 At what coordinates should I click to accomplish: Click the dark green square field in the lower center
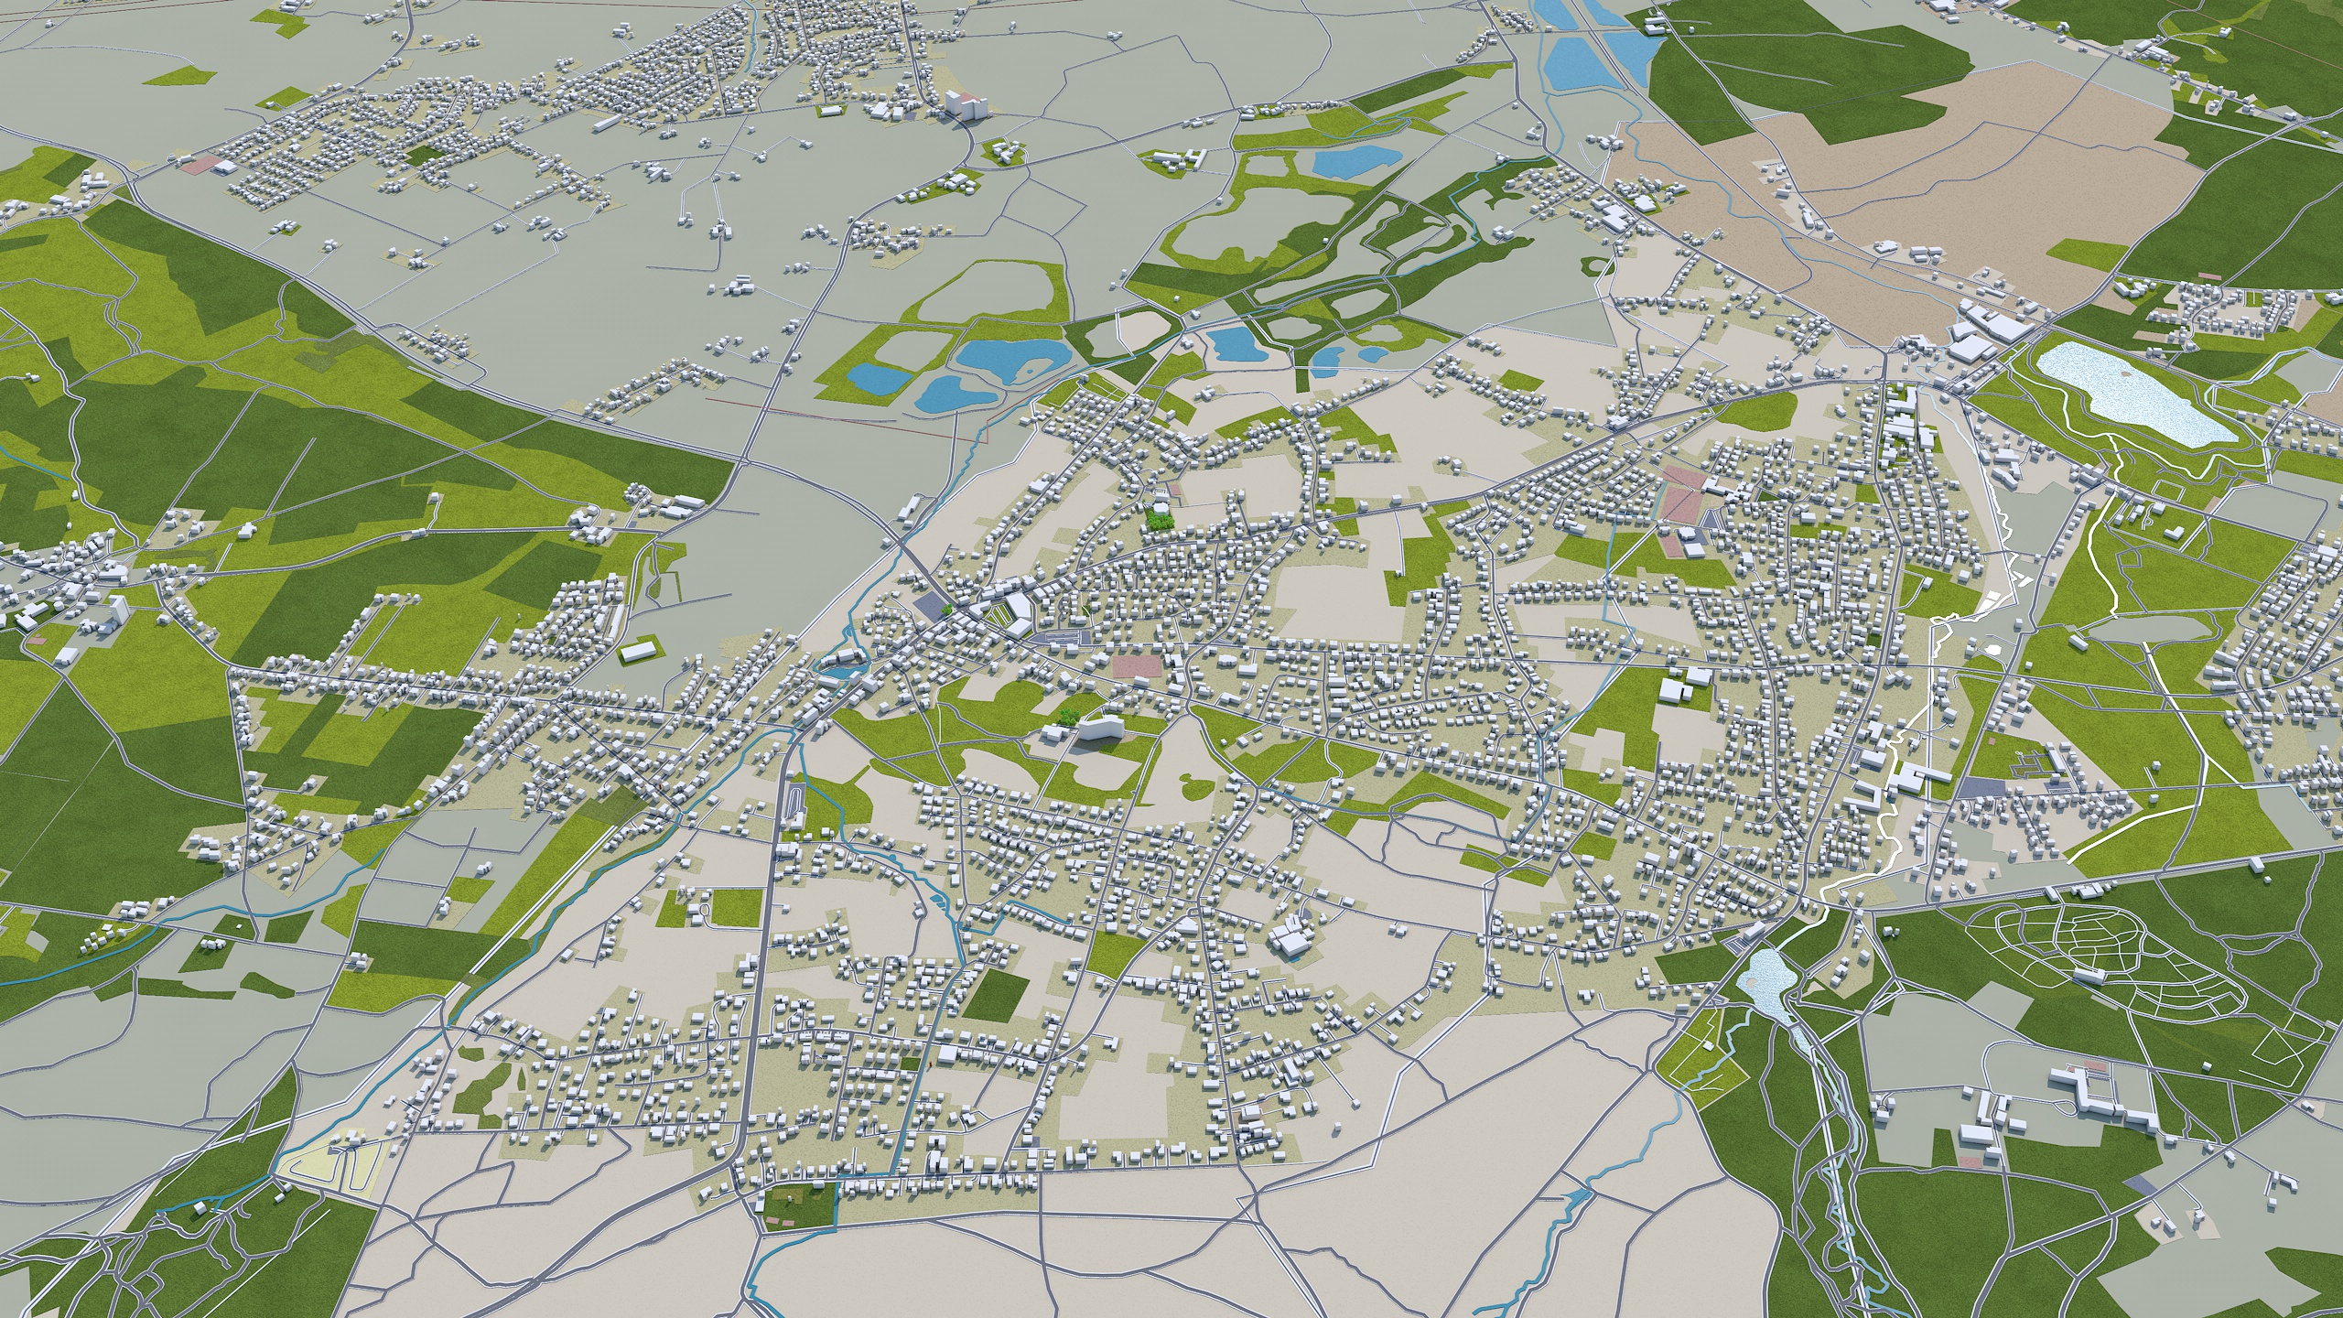998,995
